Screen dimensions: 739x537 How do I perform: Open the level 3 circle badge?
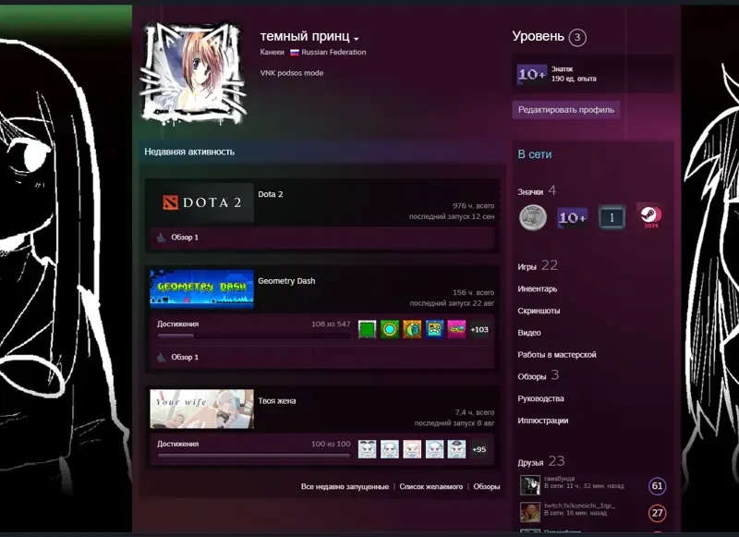[577, 37]
